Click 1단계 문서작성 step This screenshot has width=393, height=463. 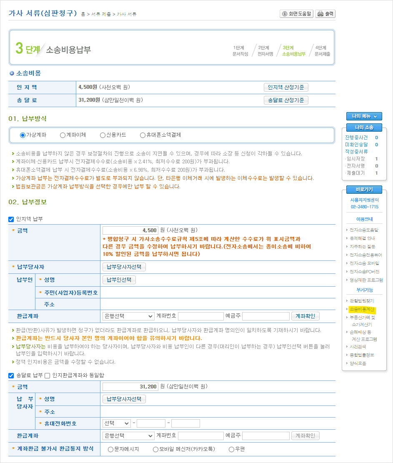click(240, 51)
